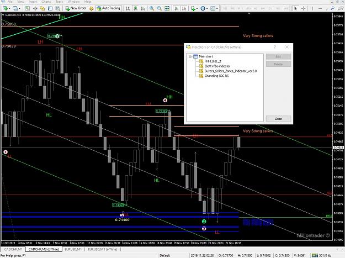Select the HHHLLHLL_2 indicator

(x=213, y=61)
